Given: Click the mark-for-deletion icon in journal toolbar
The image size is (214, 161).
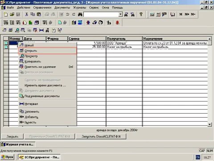Looking at the screenshot, I should pos(35,30).
